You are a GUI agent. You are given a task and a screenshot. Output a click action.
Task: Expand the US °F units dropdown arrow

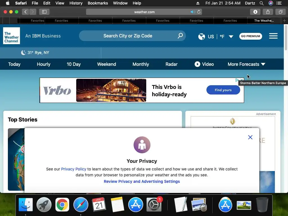click(x=231, y=36)
